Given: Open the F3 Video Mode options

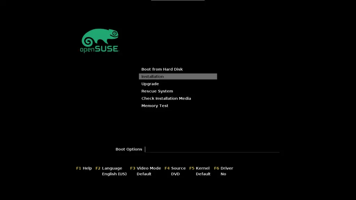Looking at the screenshot, I should (145, 168).
